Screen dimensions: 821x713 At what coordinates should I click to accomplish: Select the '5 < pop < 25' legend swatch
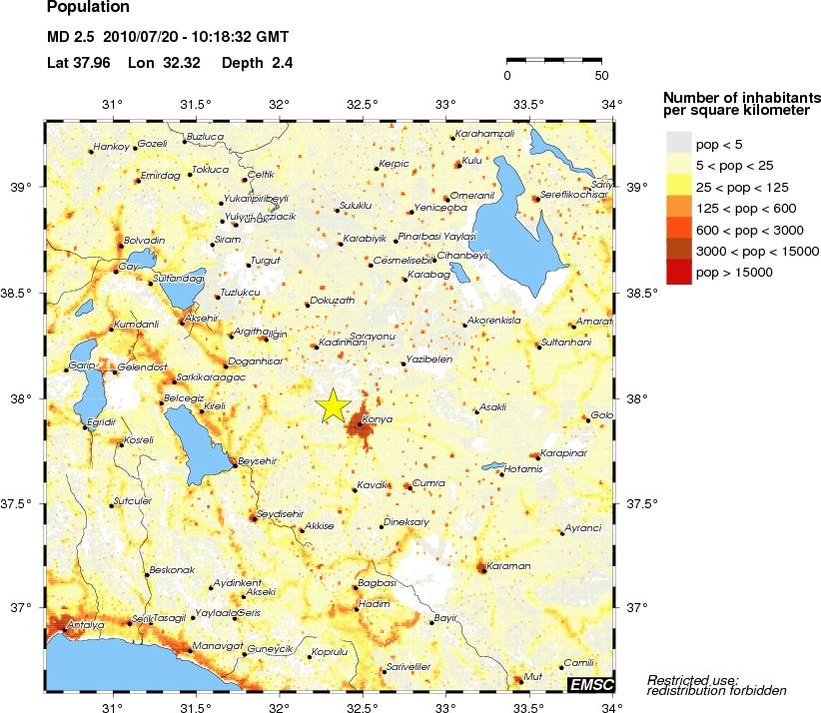678,165
